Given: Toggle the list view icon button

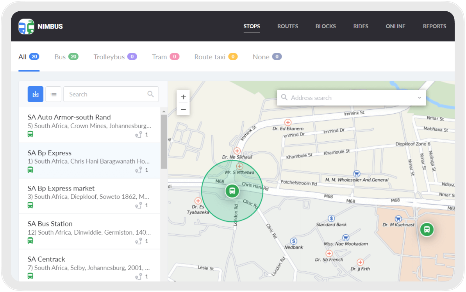Looking at the screenshot, I should 54,94.
